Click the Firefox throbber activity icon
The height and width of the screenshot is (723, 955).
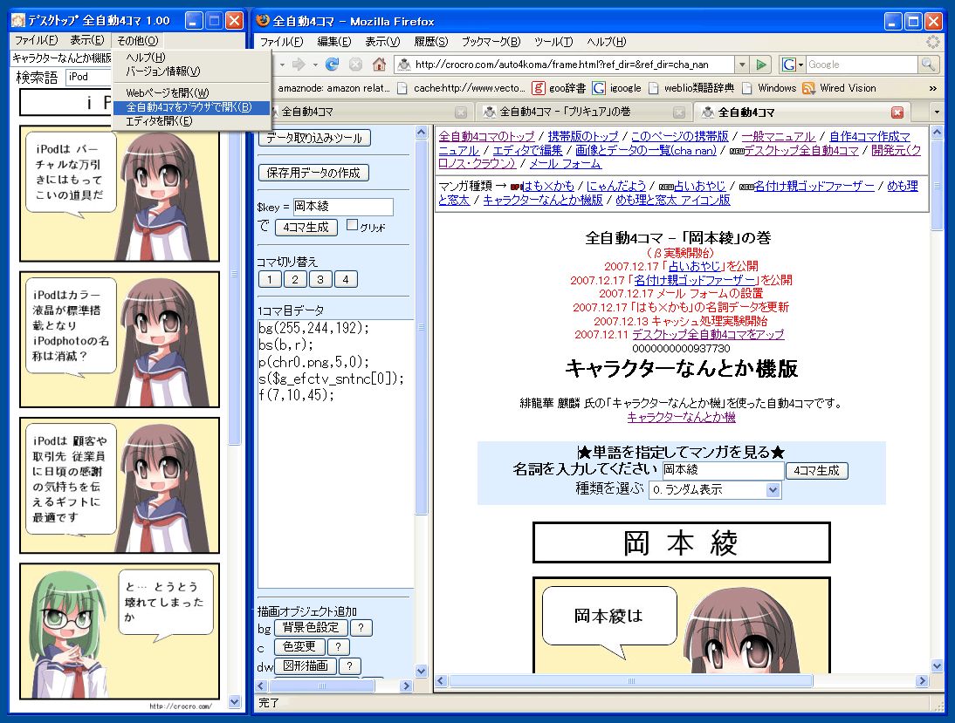point(932,41)
